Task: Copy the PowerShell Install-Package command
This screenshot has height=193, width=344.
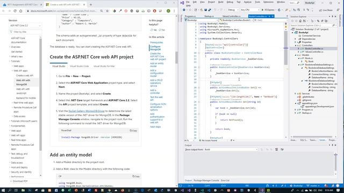Action: pos(133,131)
